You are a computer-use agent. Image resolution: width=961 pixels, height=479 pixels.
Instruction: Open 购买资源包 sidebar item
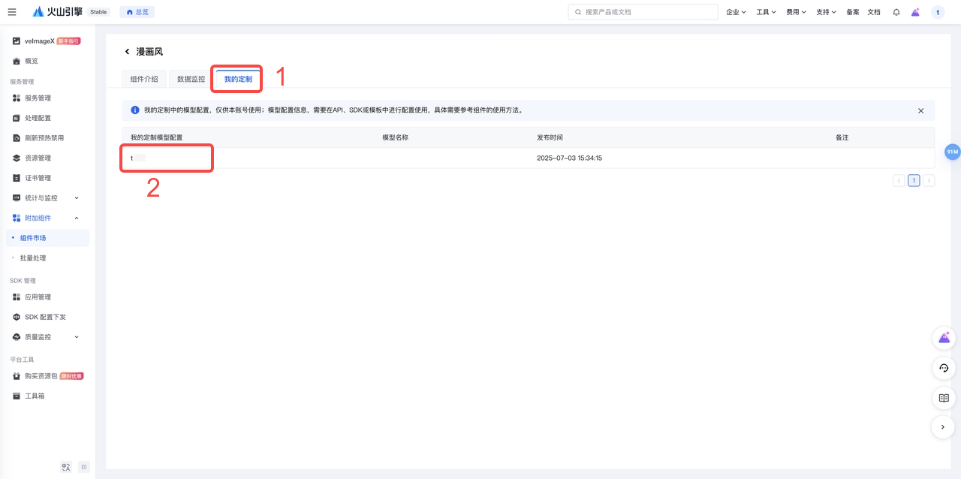pos(41,376)
